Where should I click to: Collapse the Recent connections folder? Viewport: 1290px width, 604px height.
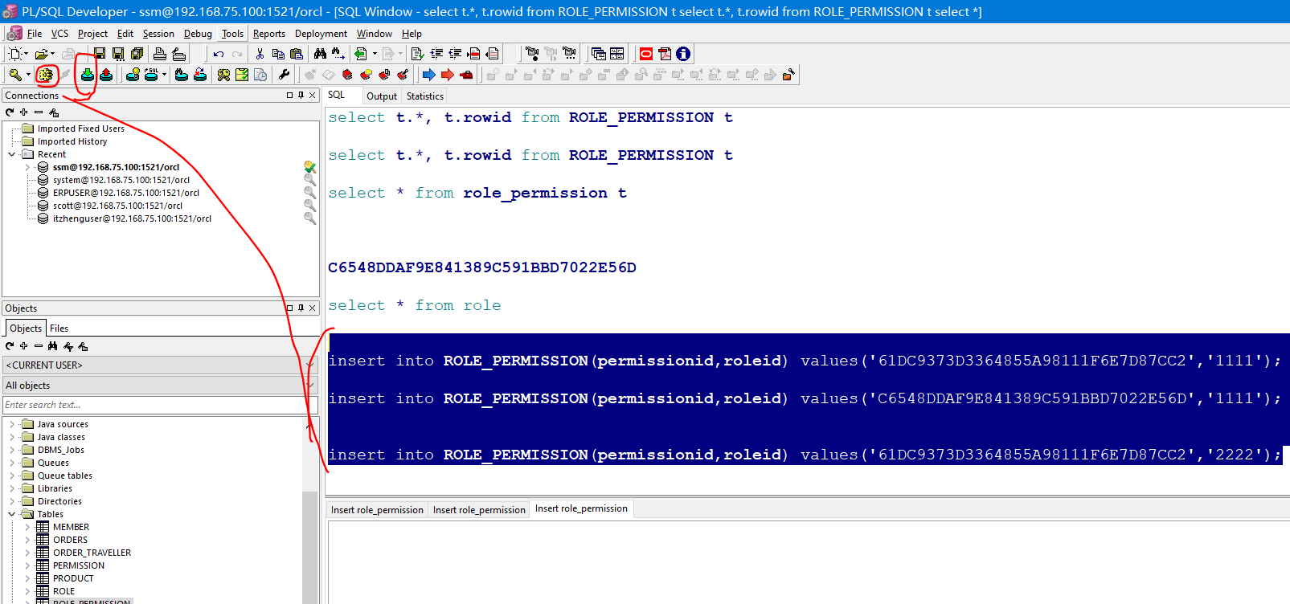12,154
